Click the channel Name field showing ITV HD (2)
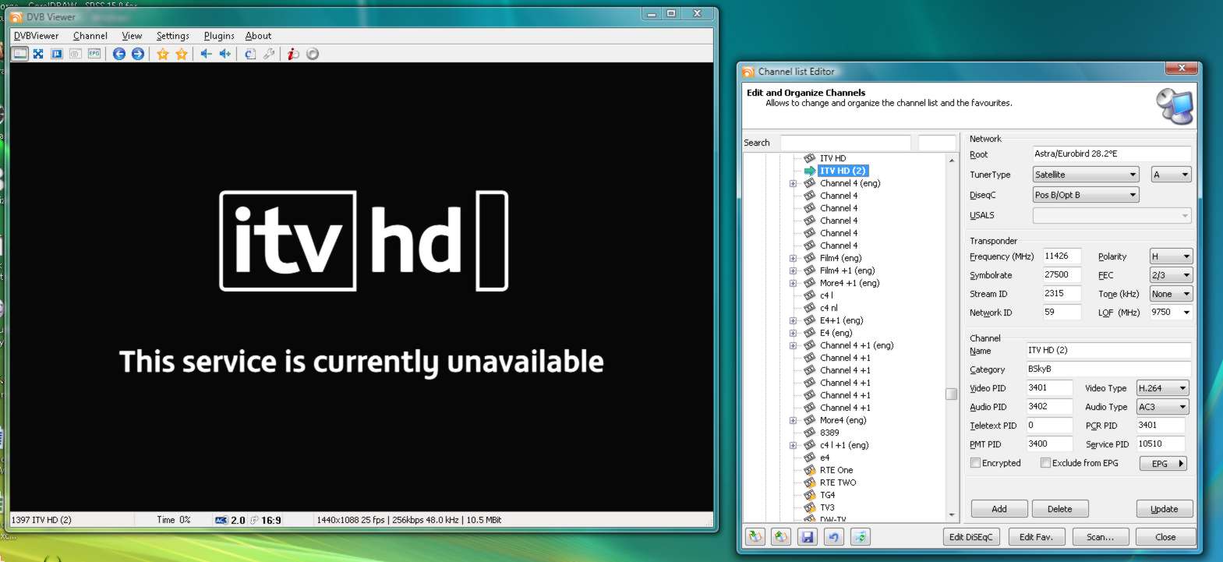1223x562 pixels. click(1108, 350)
